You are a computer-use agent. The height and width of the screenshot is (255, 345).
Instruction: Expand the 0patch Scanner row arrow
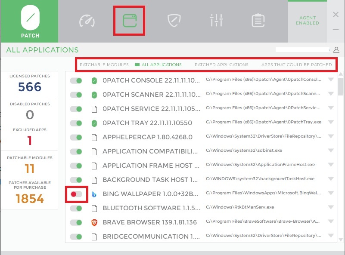331,94
